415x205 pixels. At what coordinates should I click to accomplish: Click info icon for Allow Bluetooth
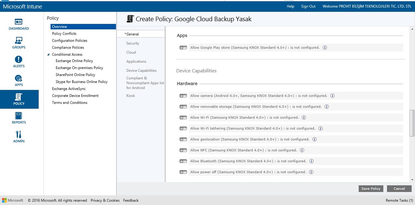(x=311, y=161)
